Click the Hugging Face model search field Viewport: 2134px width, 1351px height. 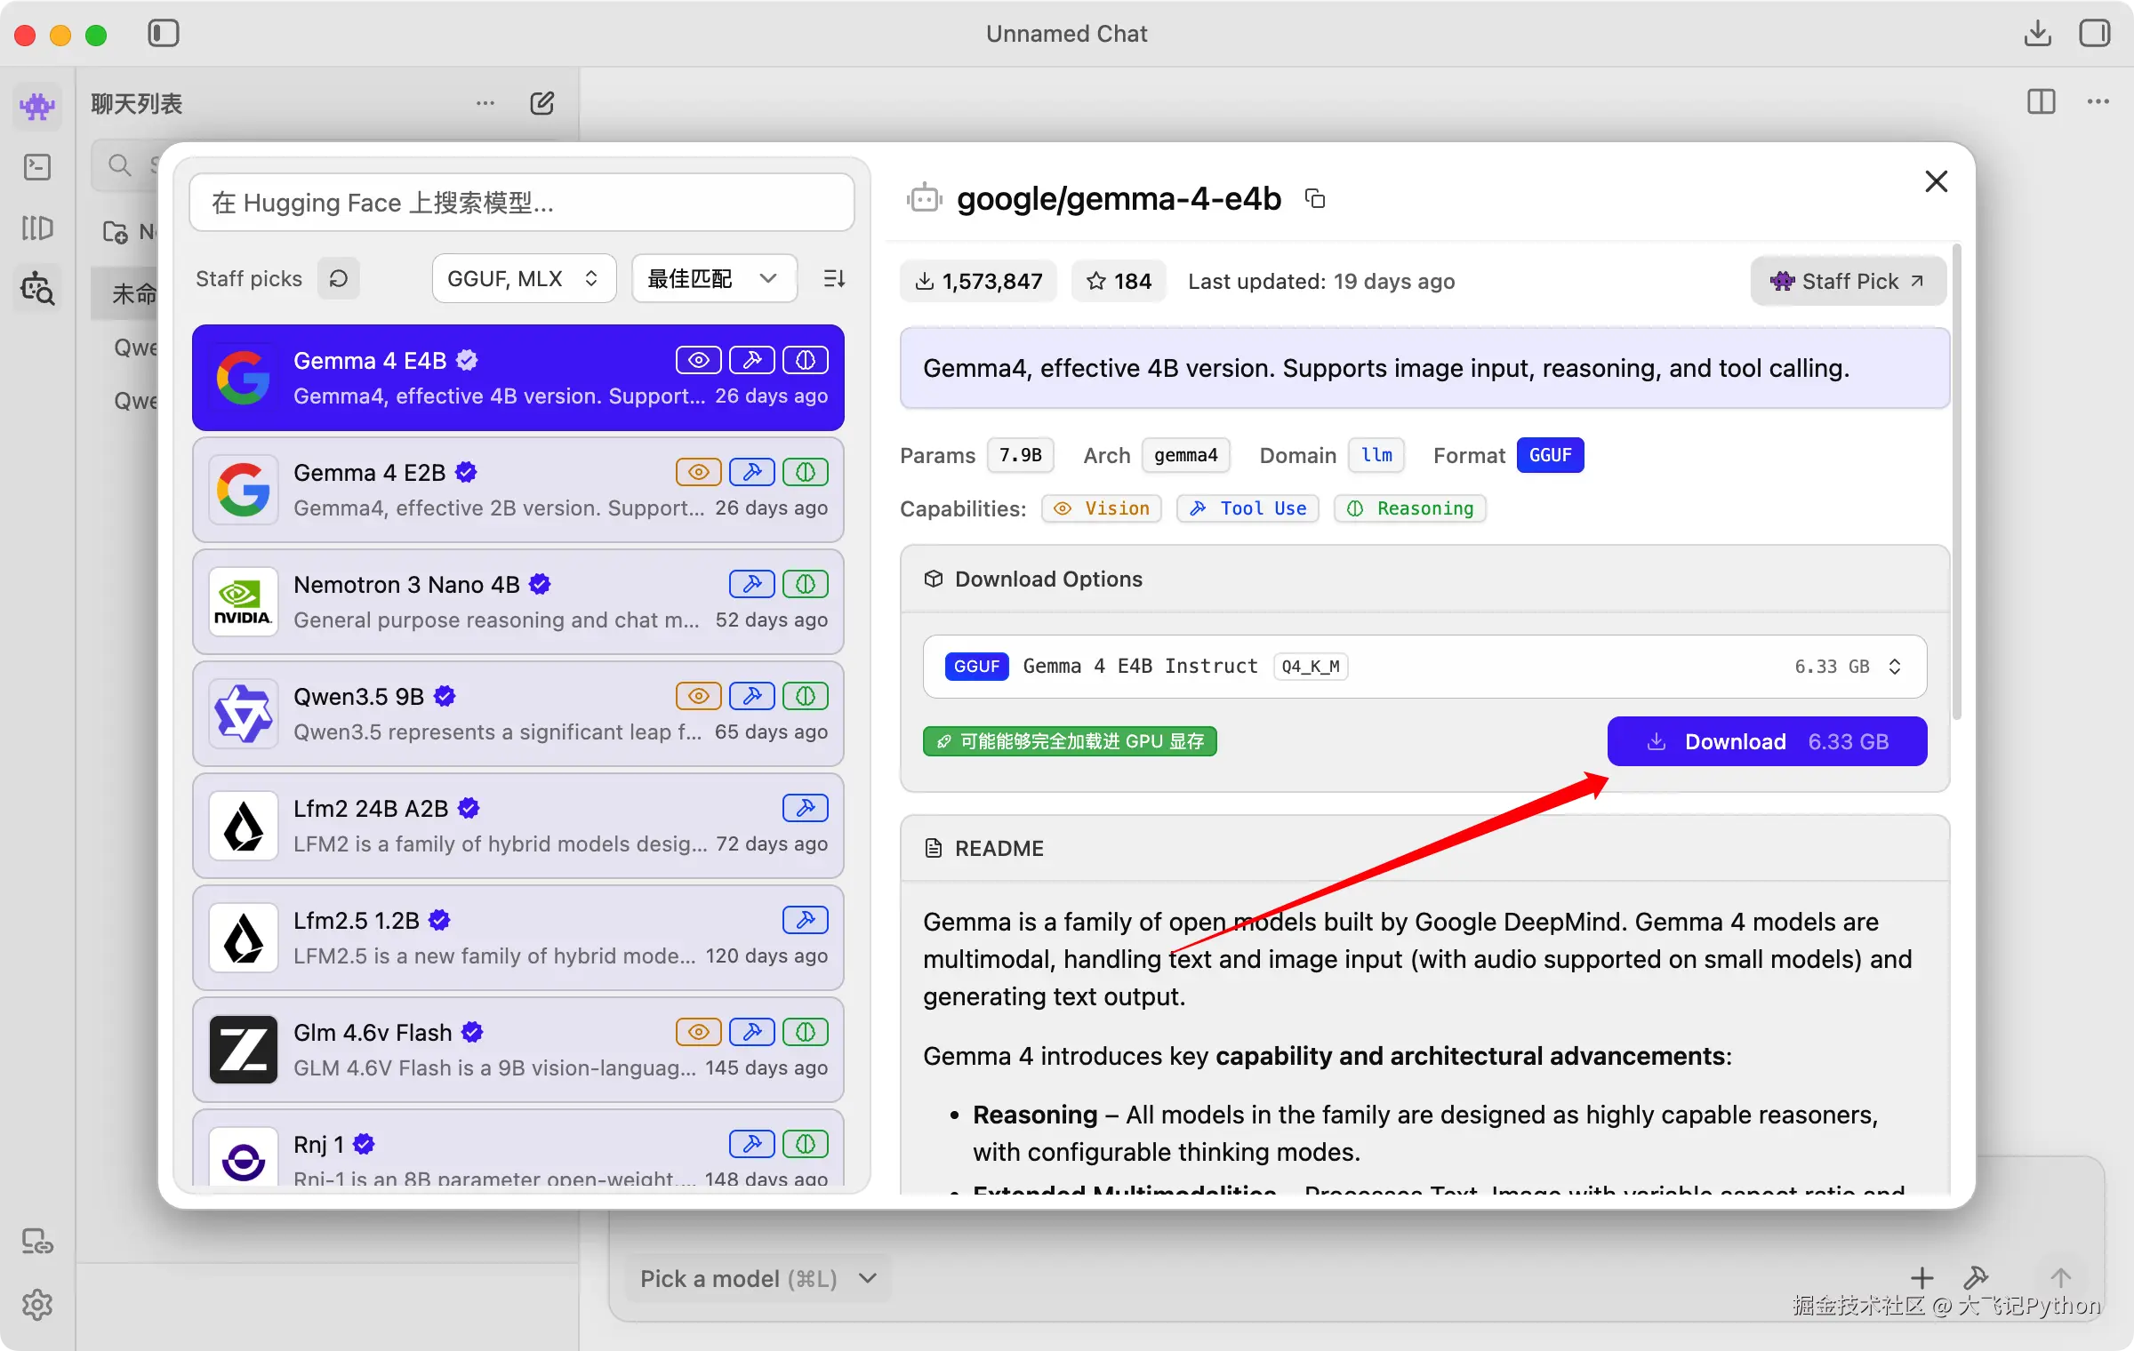click(x=522, y=203)
